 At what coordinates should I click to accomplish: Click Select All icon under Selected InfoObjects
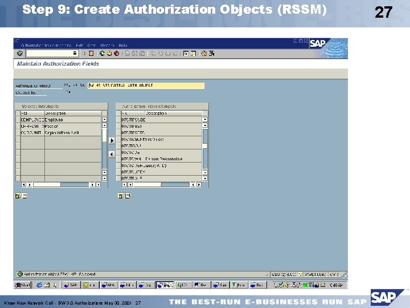18,196
